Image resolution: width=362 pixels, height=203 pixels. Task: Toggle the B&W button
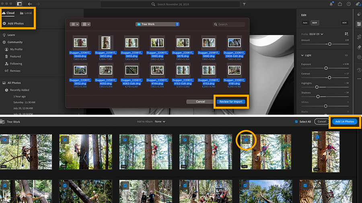pyautogui.click(x=315, y=23)
